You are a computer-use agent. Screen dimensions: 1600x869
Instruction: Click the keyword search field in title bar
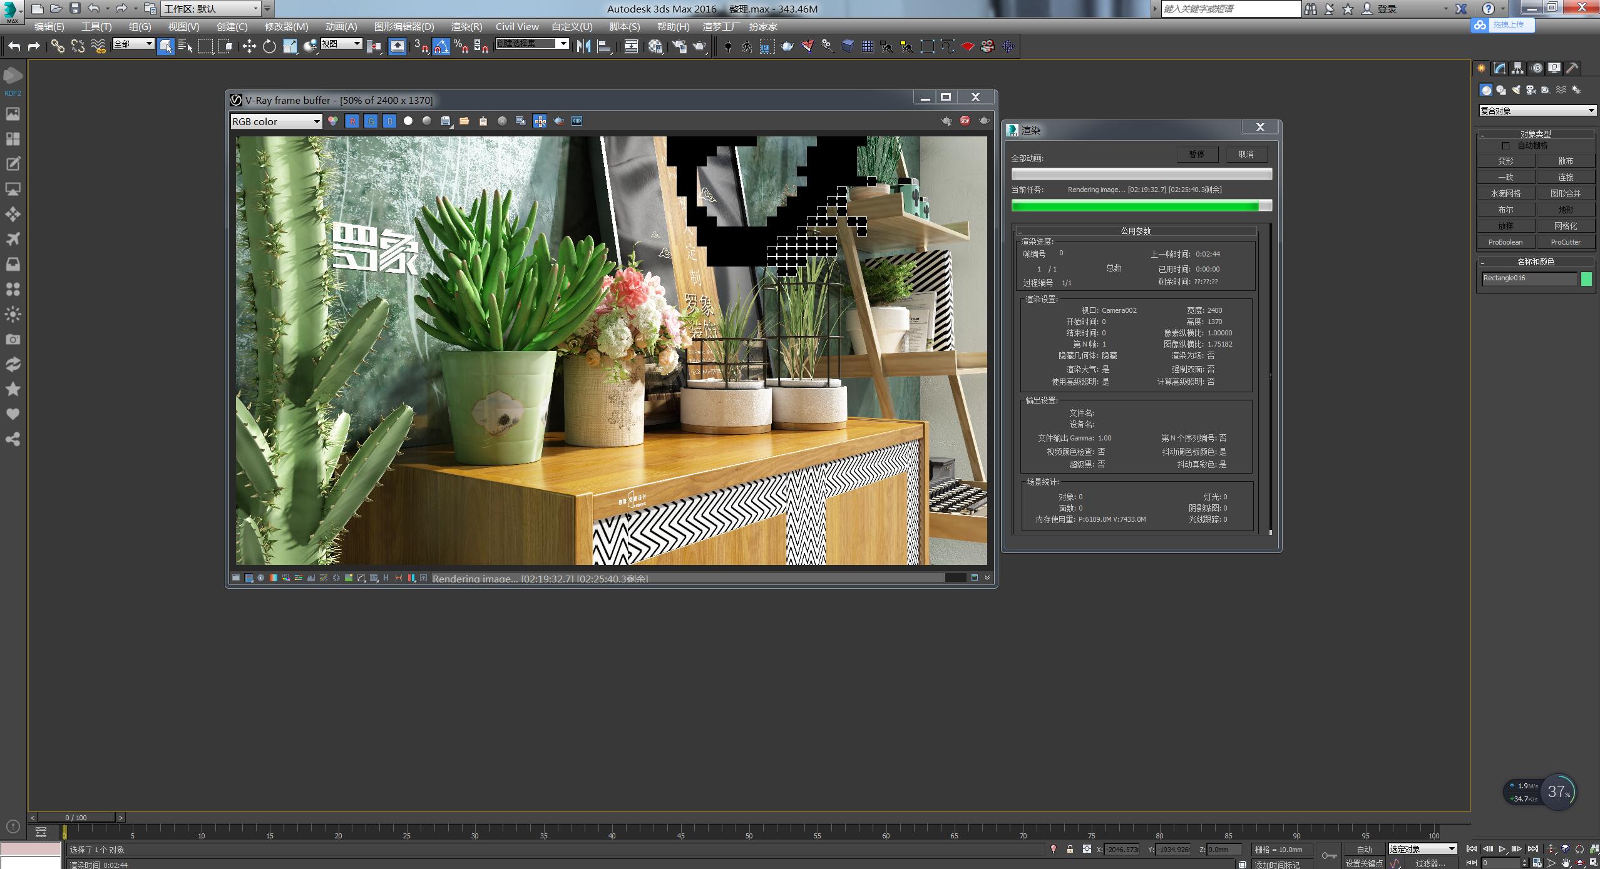1231,9
